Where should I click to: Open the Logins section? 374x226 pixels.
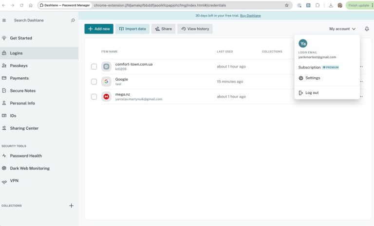click(x=39, y=53)
